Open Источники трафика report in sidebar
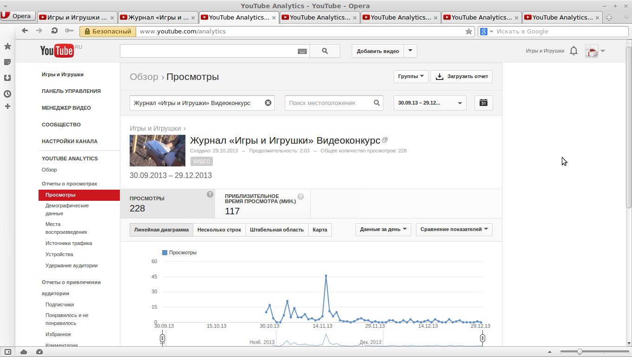Image resolution: width=632 pixels, height=357 pixels. [69, 243]
